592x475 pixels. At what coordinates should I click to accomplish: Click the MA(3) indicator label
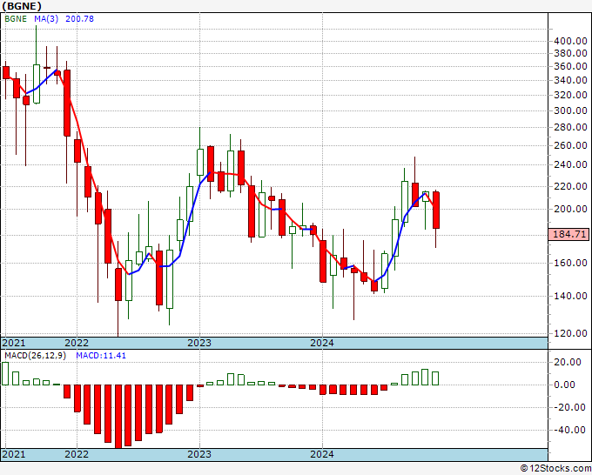pos(46,19)
